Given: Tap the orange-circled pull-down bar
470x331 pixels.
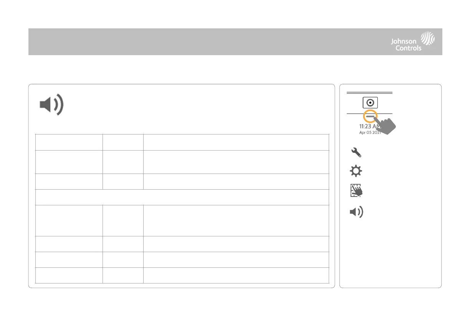Looking at the screenshot, I should [370, 116].
